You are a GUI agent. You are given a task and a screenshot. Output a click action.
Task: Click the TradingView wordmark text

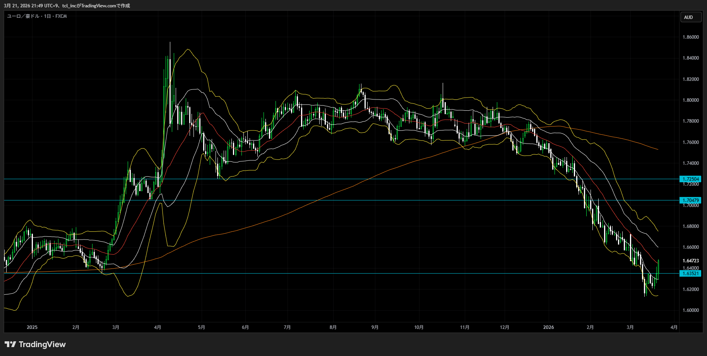42,344
